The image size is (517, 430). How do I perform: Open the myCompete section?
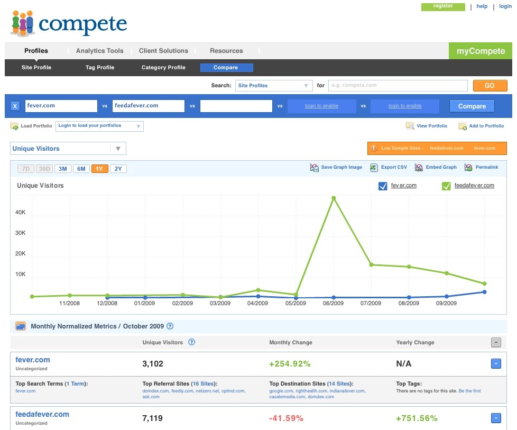coord(481,51)
